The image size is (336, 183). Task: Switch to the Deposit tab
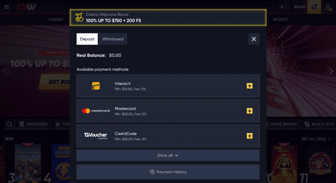pos(87,39)
